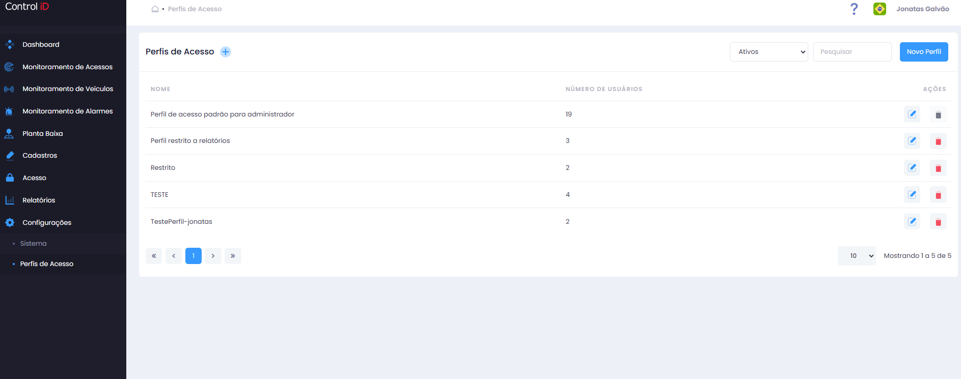Open Monitoramento de Acessos menu item
Image resolution: width=961 pixels, height=379 pixels.
coord(67,67)
